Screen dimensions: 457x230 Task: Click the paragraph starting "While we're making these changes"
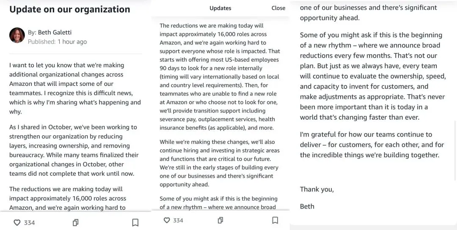coord(220,163)
